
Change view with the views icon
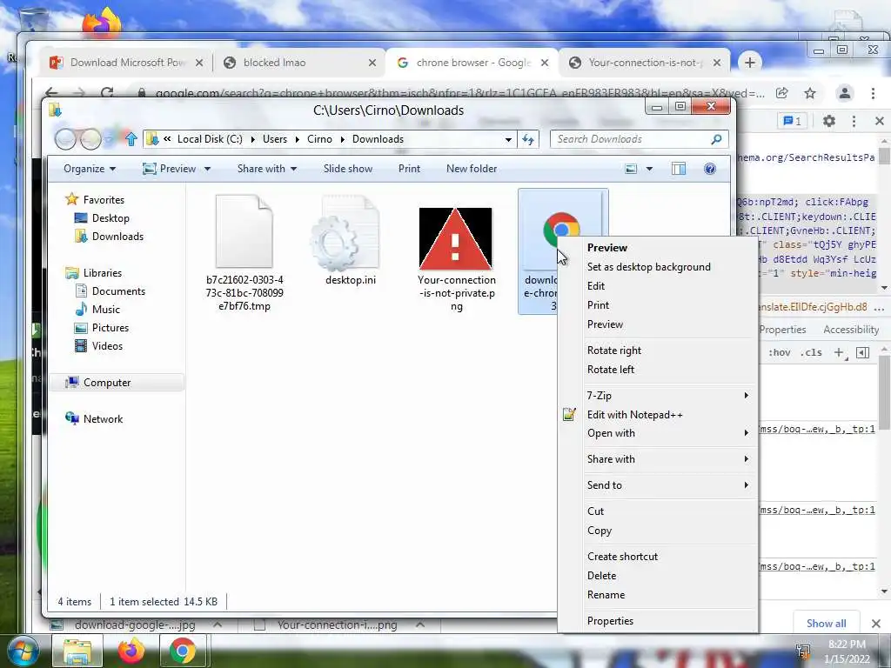(x=631, y=169)
